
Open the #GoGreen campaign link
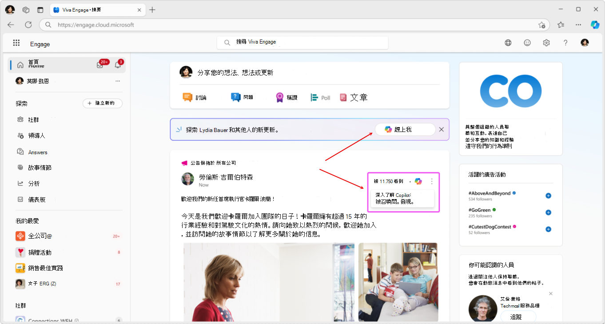coord(480,210)
